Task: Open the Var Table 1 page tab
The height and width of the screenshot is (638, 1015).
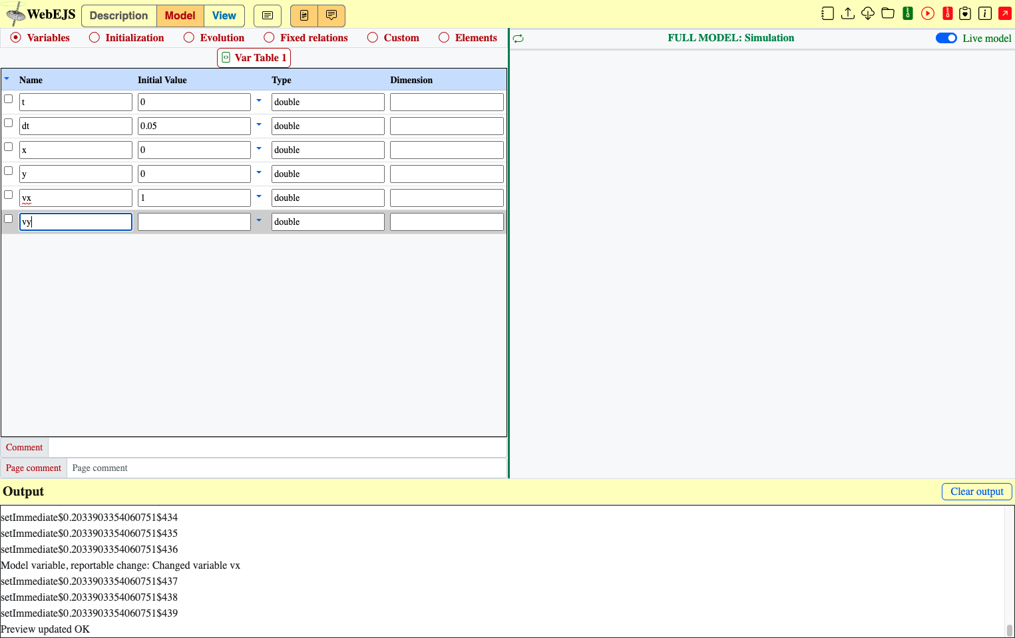Action: [x=254, y=58]
